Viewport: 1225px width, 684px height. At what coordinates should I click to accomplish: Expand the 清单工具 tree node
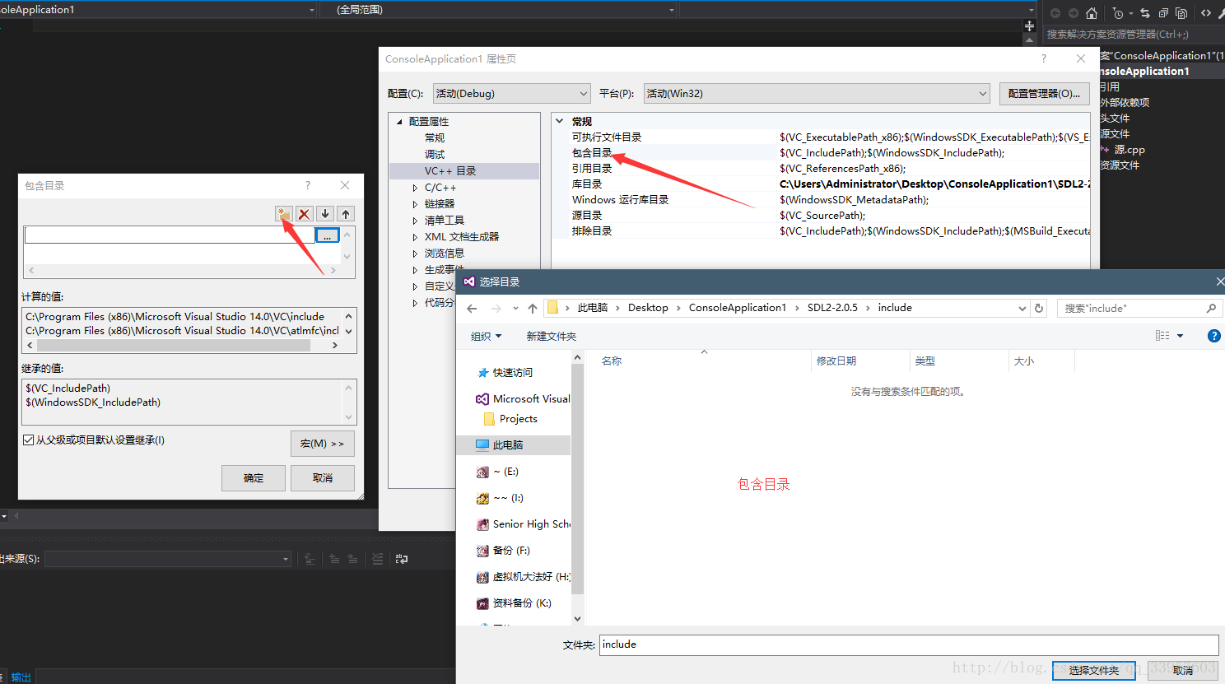pyautogui.click(x=415, y=221)
